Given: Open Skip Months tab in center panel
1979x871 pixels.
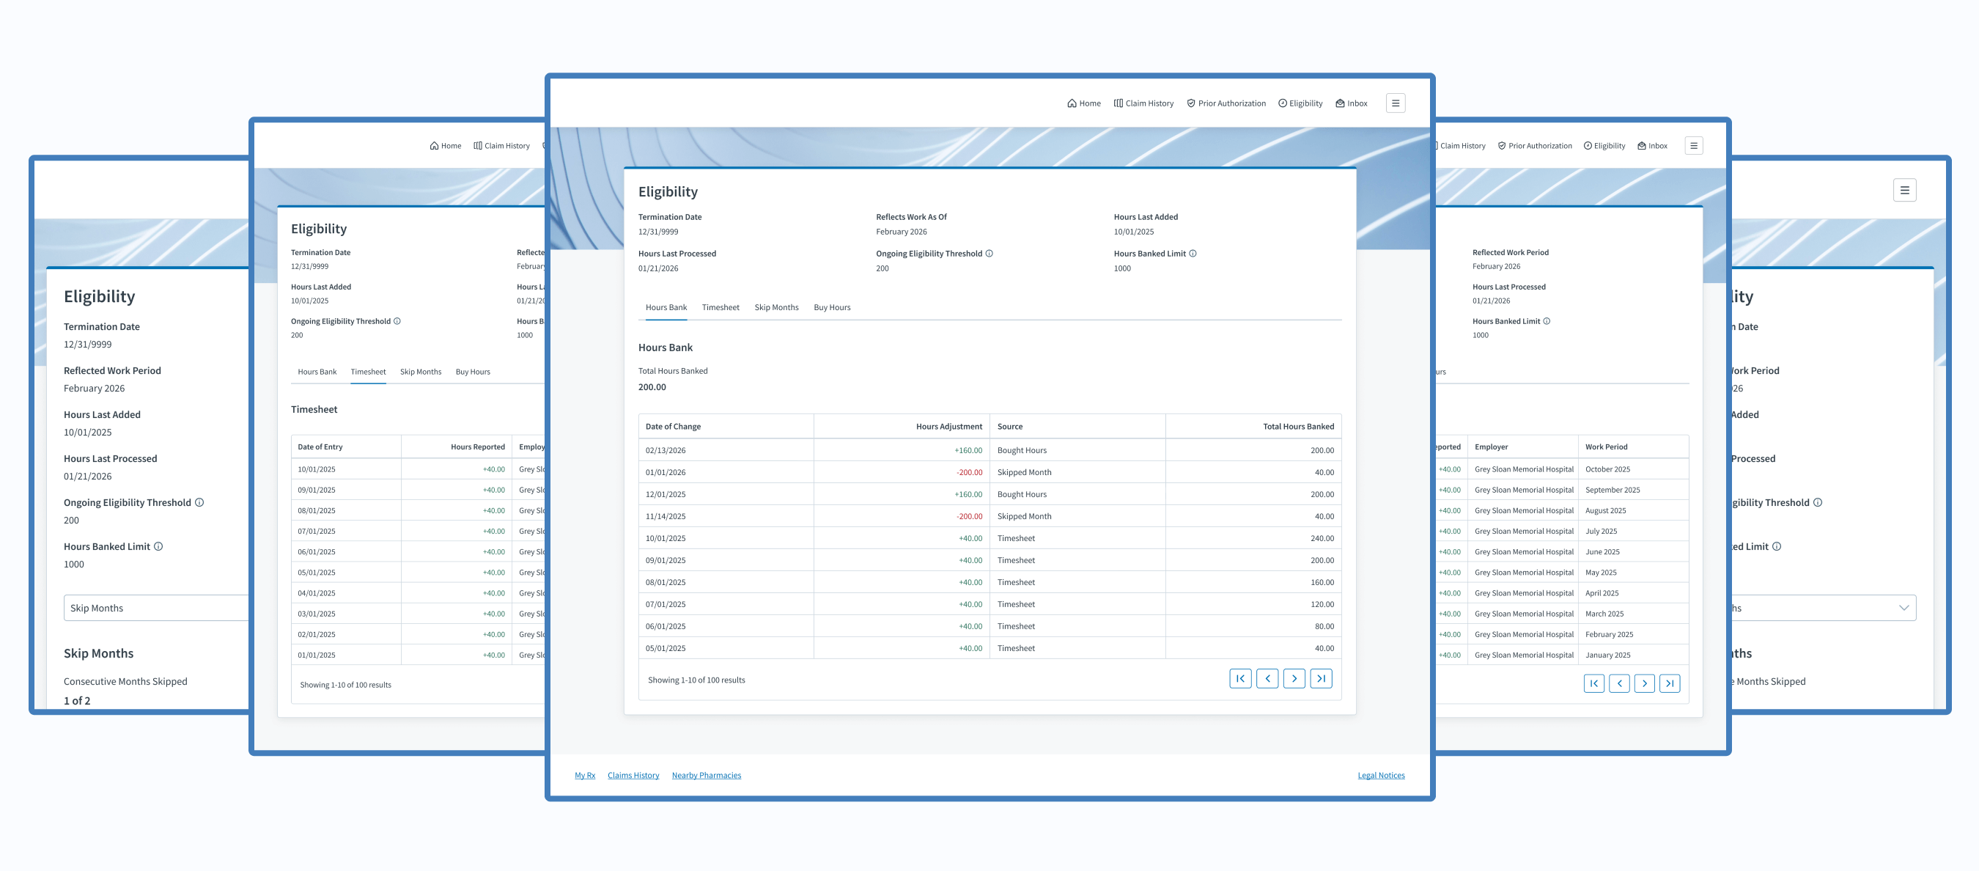Looking at the screenshot, I should point(776,307).
